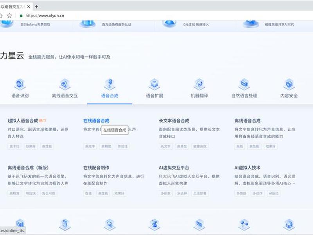Image resolution: width=313 pixels, height=235 pixels.
Task: Click the 高效率 tag under 在线语音合成
Action: pos(90,146)
